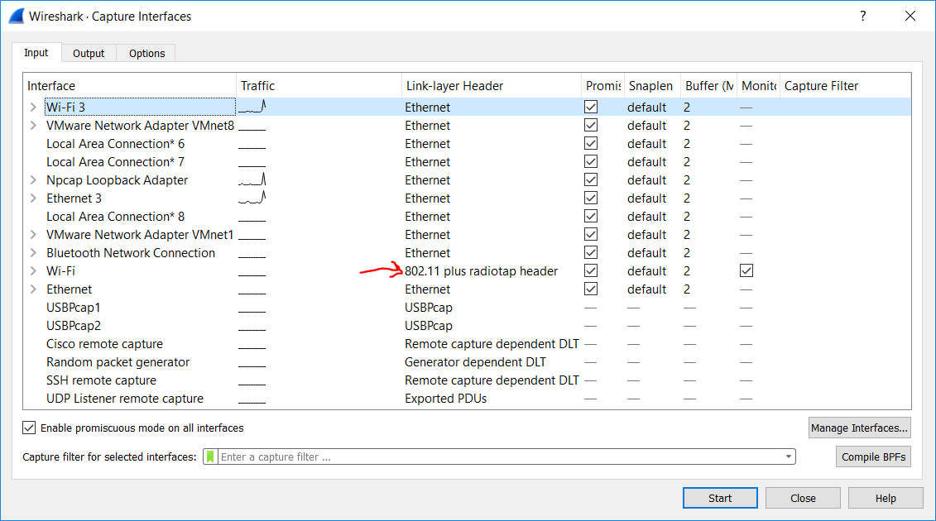Click the Wi-Fi 3 traffic sparkline graph
Viewport: 936px width, 521px height.
click(x=252, y=107)
